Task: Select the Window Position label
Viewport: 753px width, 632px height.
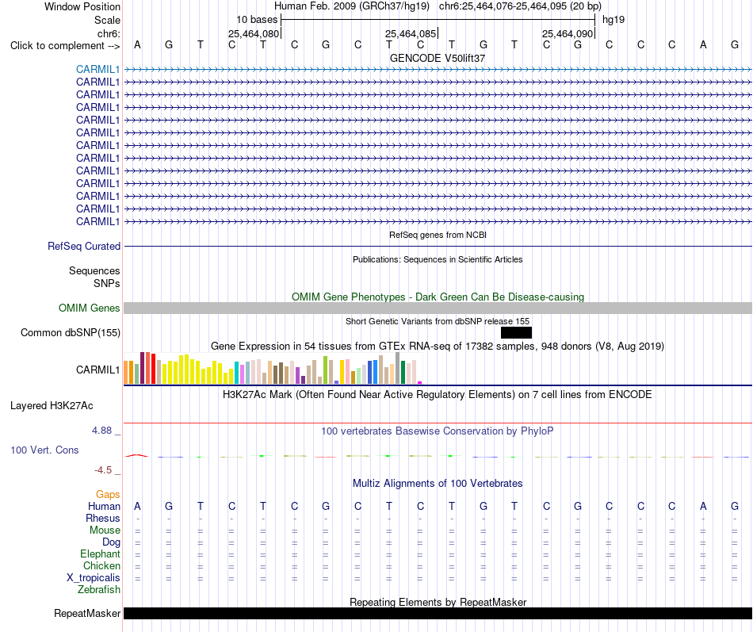Action: 82,6
